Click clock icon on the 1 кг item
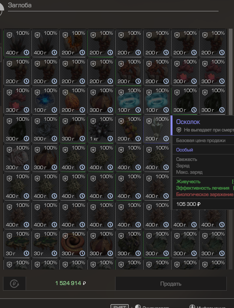 coord(110,139)
